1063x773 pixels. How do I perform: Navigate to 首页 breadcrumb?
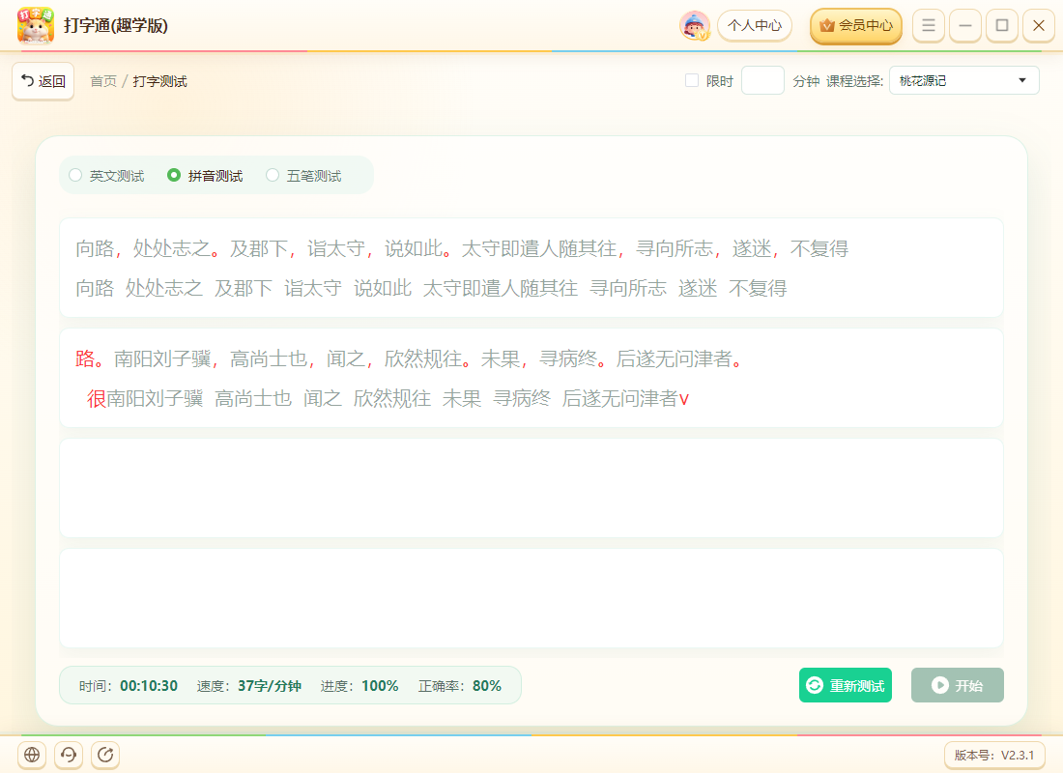point(103,81)
